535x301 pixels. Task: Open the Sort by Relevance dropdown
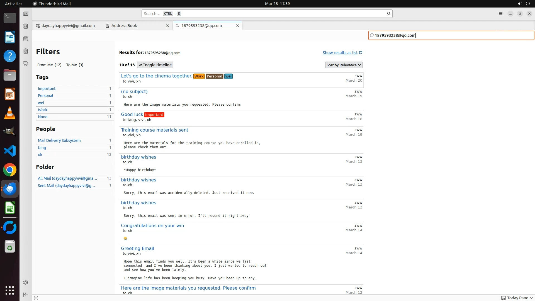click(344, 65)
